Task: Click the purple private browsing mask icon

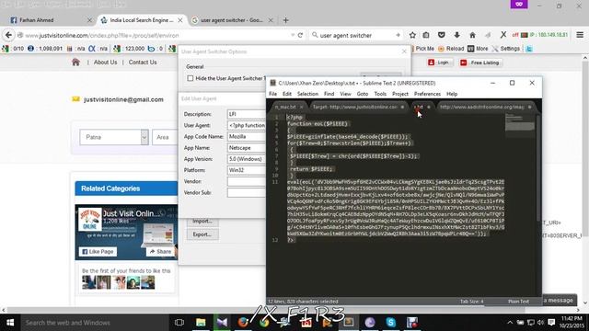Action: 519,4
